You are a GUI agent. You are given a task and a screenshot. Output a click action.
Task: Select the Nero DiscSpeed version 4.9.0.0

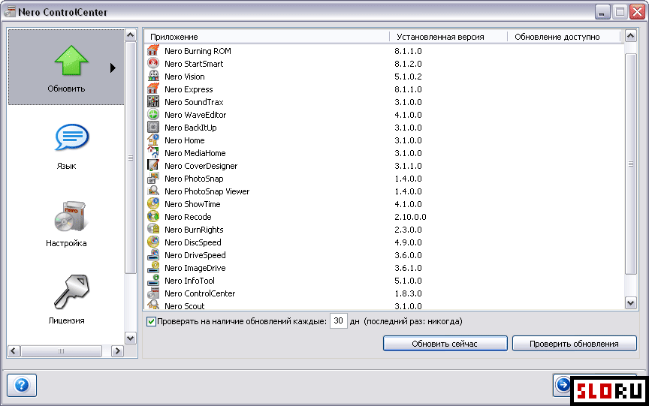408,242
